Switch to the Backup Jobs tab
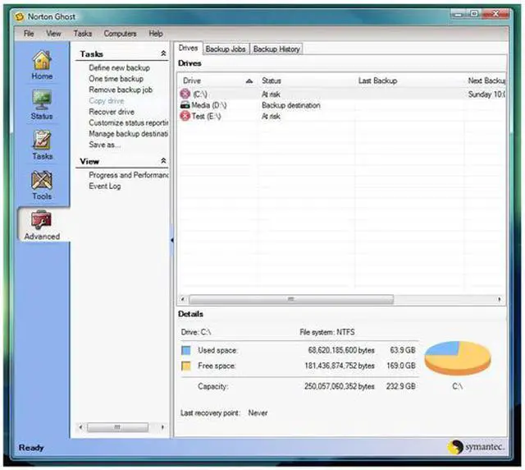Viewport: 525px width, 470px height. [x=226, y=49]
